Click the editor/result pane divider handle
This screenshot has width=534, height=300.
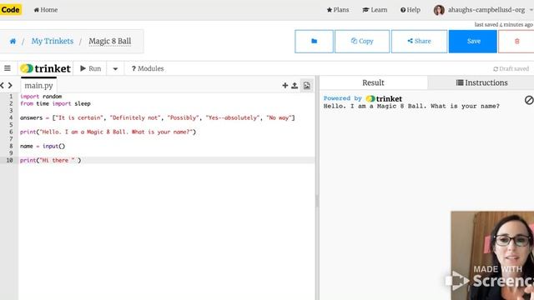317,201
